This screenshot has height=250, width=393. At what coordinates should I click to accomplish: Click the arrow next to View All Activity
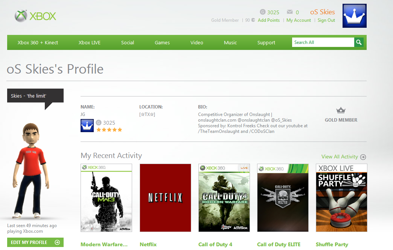(x=363, y=157)
